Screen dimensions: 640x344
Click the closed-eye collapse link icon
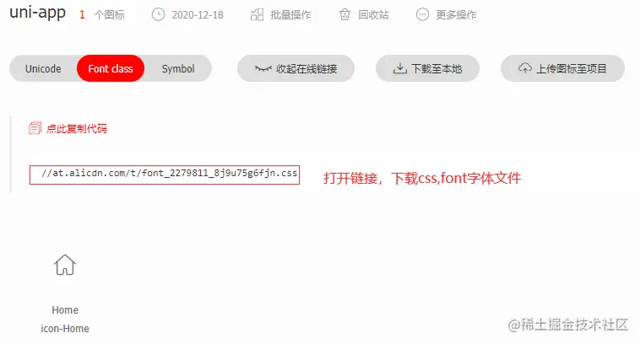click(x=263, y=68)
